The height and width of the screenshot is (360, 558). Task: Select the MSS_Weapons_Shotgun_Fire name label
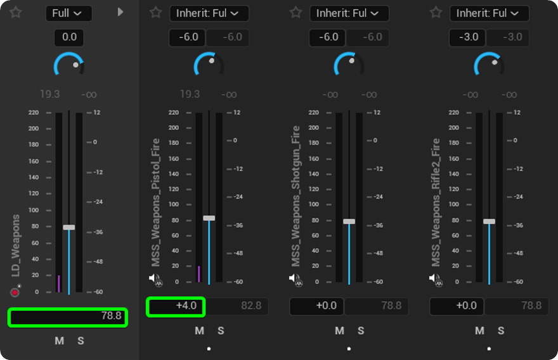pos(295,196)
